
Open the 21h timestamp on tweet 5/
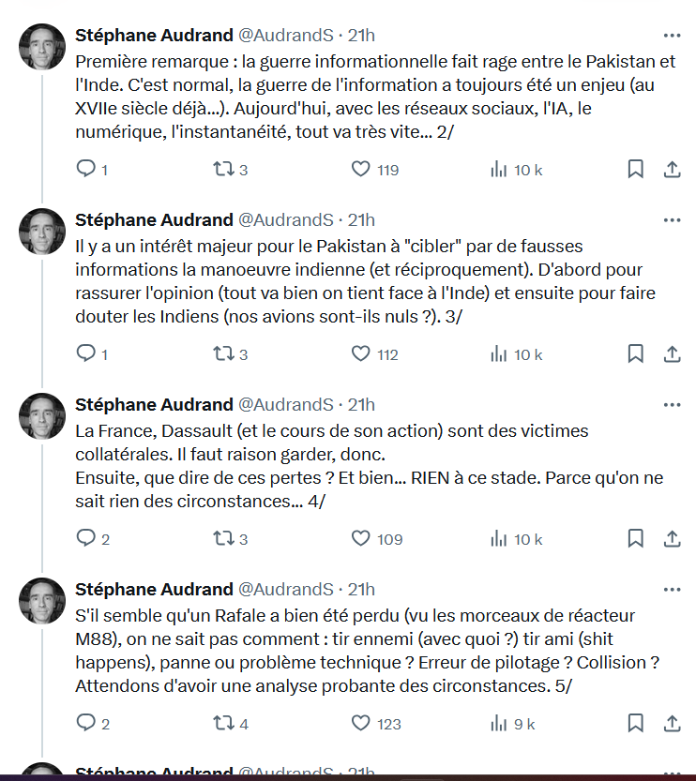coord(361,590)
